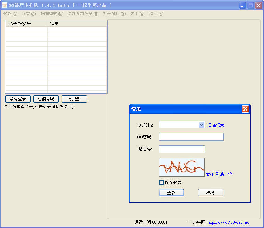Screen dimensions: 264x228
Task: Focus the 验证码 input field
Action: click(182, 149)
